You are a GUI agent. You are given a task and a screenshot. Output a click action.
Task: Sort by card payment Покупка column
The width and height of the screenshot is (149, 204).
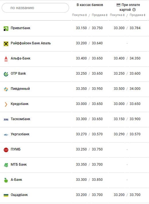pos(117,15)
